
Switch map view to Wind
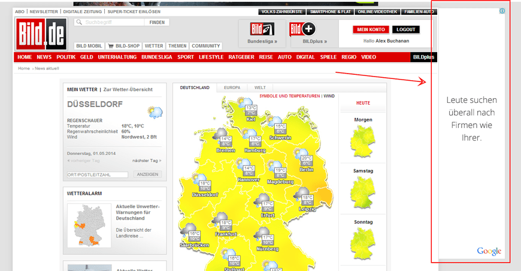[x=329, y=96]
